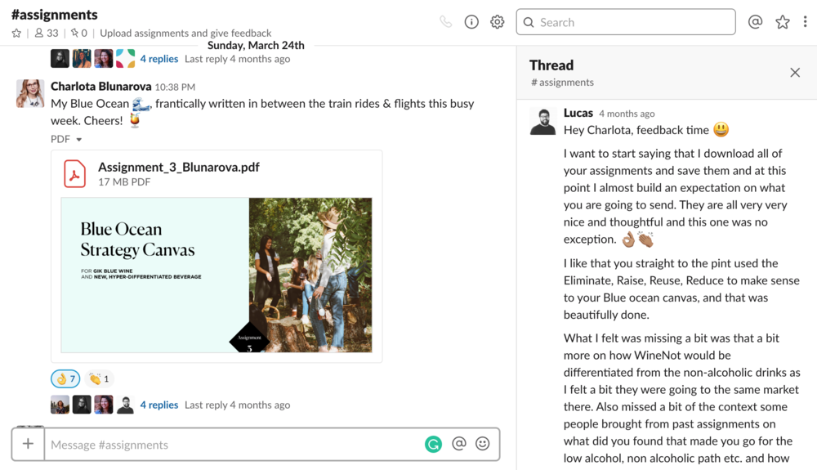Show pinned items count 0
The image size is (817, 470).
click(x=79, y=34)
